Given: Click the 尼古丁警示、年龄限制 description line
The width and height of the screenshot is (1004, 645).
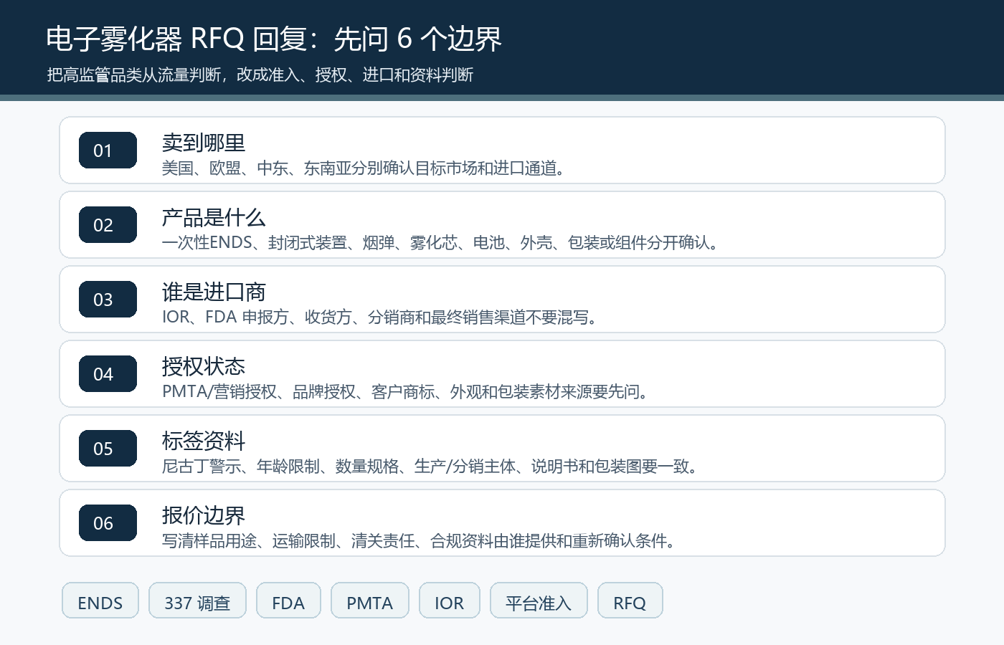Looking at the screenshot, I should click(432, 467).
